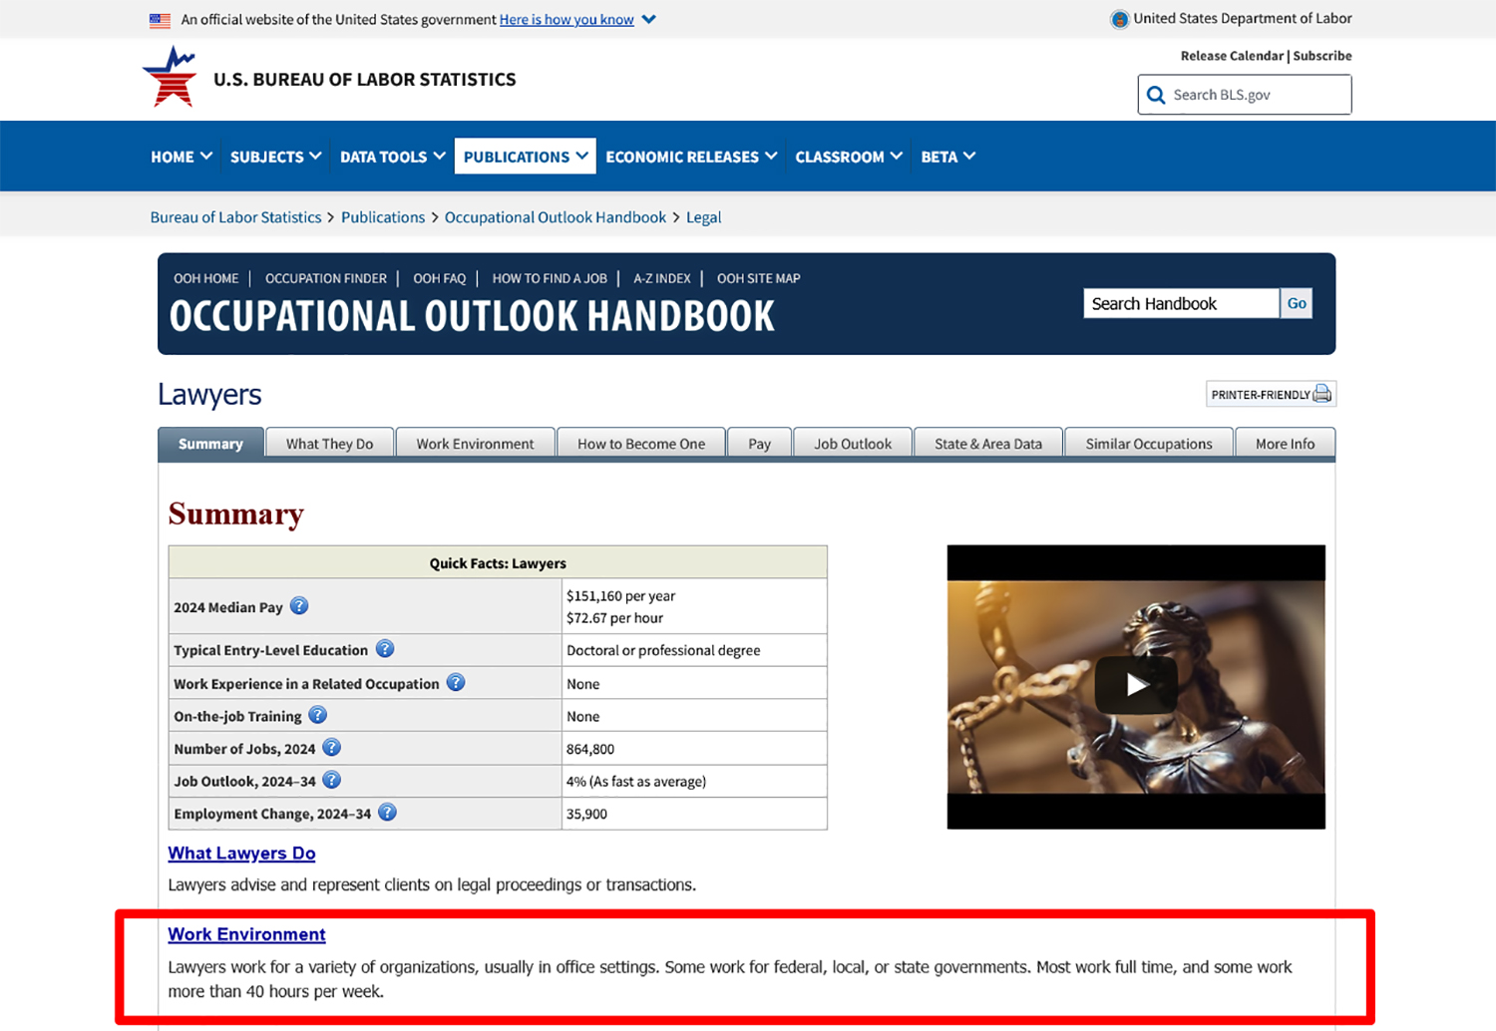Click the U.S. Bureau of Labor Statistics star logo

[170, 77]
